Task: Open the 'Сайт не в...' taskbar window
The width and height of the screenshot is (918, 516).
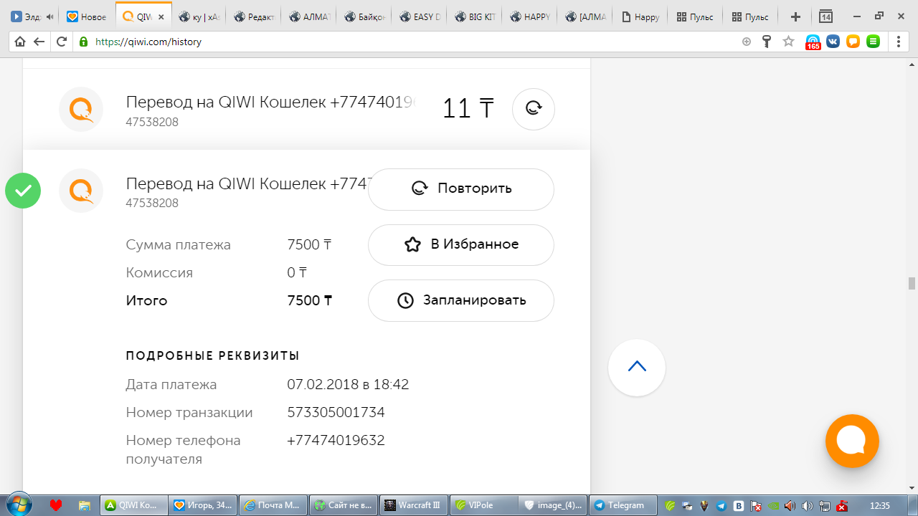Action: point(344,505)
